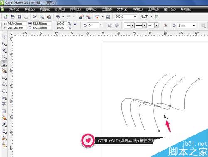
Task: Click the Redo arrow
Action: [x=68, y=17]
